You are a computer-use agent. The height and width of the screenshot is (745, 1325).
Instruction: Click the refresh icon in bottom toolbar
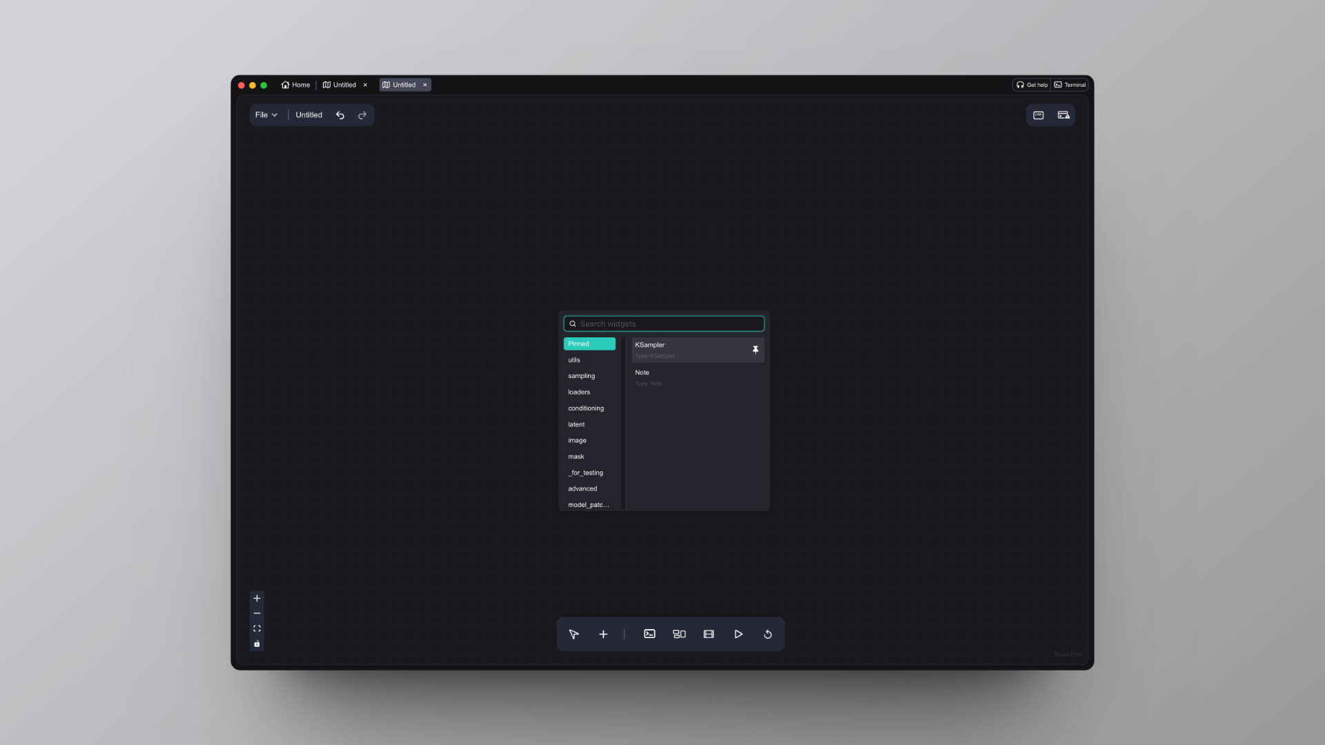pyautogui.click(x=767, y=634)
